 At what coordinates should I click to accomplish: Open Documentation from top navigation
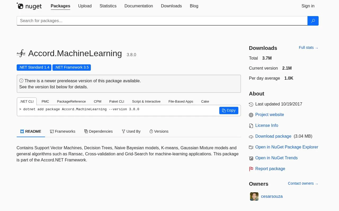tap(139, 6)
